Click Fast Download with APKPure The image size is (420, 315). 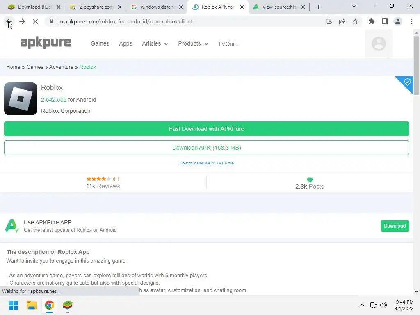[206, 129]
